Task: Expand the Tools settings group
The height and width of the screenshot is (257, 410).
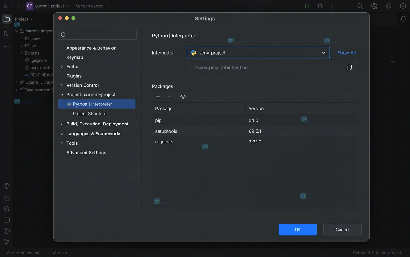Action: 62,143
